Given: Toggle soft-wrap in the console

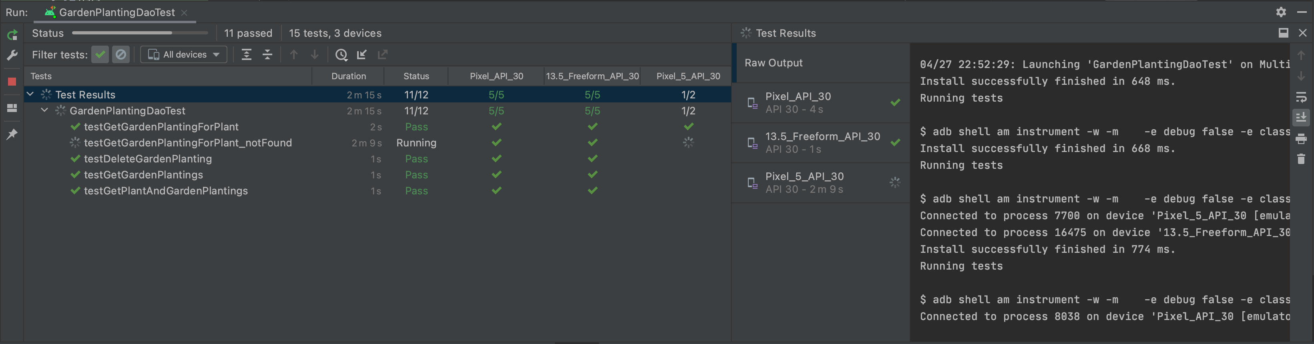Looking at the screenshot, I should tap(1301, 97).
